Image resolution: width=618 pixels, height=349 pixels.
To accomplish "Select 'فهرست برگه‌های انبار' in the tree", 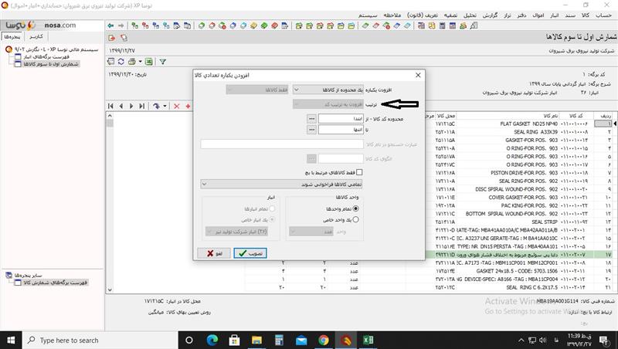I will coord(48,56).
